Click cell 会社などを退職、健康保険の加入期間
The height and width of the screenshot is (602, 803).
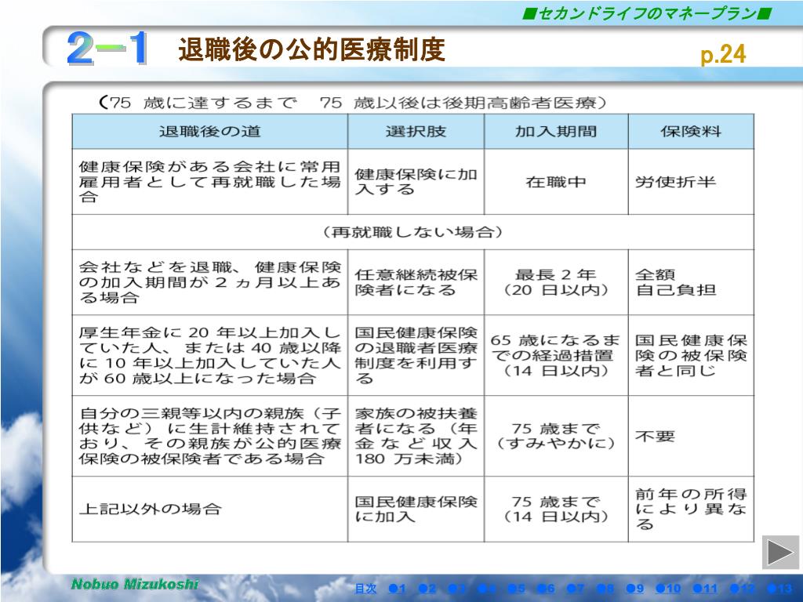pos(210,282)
